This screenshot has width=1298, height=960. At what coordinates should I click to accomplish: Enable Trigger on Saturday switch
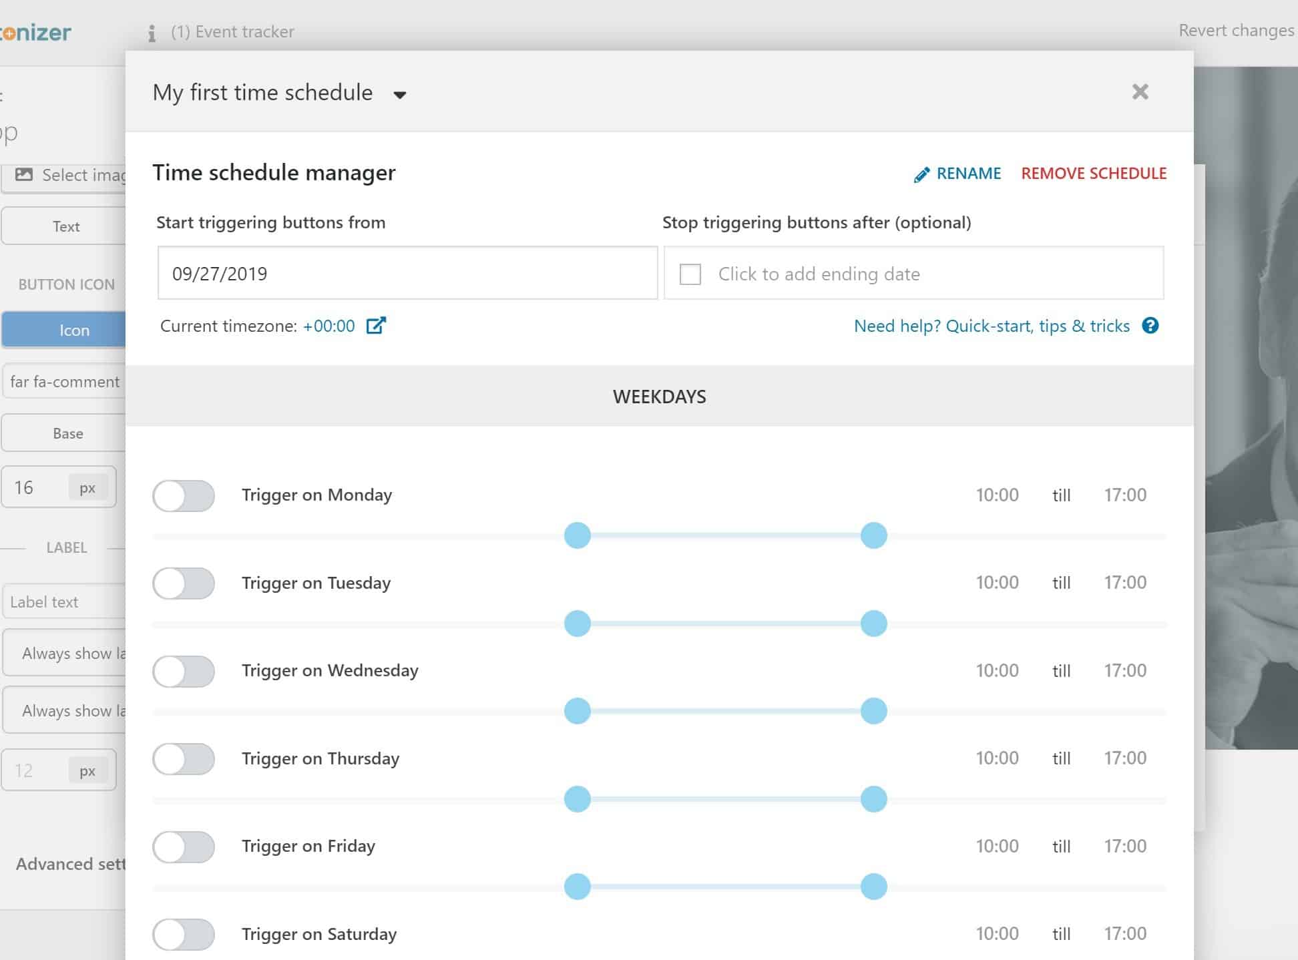184,935
